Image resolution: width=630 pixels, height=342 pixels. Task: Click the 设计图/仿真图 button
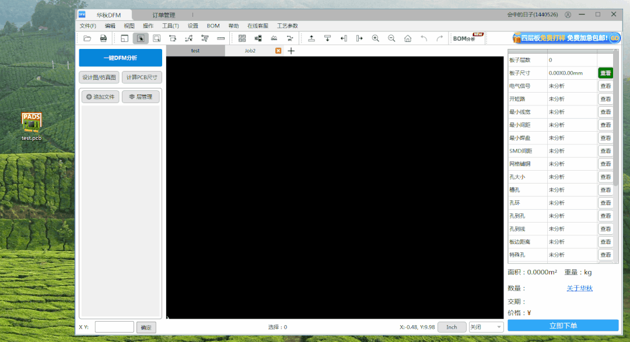pos(99,77)
